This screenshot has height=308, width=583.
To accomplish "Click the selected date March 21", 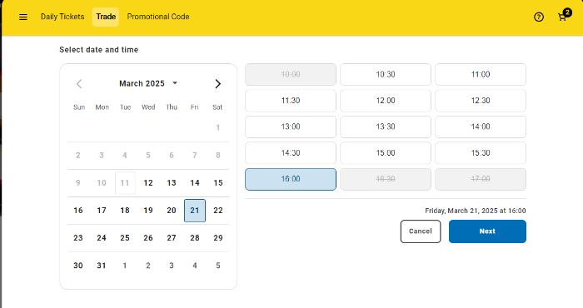I will coord(195,211).
